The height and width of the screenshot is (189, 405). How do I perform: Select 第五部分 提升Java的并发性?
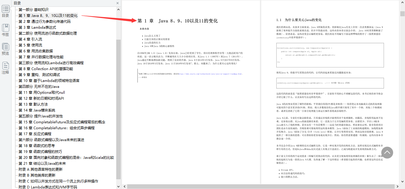(41, 116)
